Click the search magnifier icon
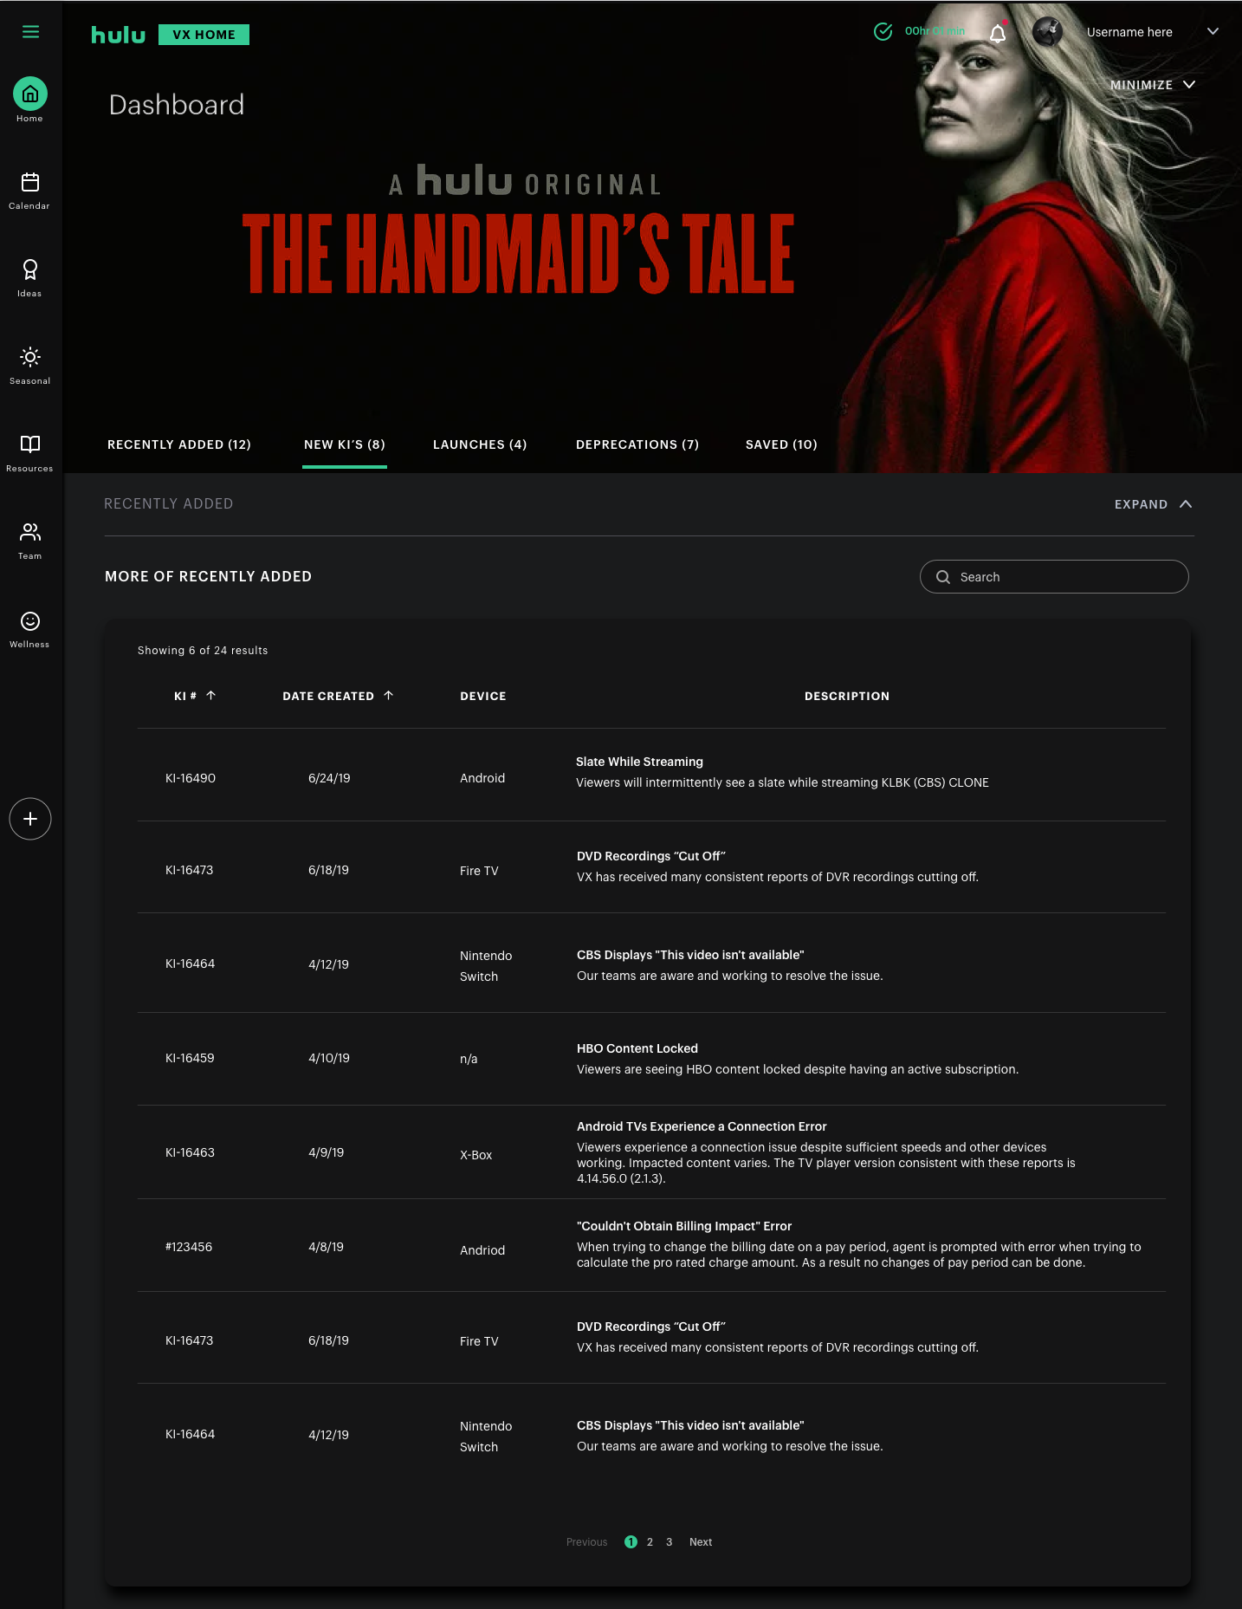Viewport: 1242px width, 1609px height. coord(943,577)
